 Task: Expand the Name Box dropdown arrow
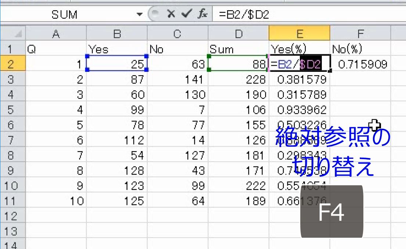140,14
